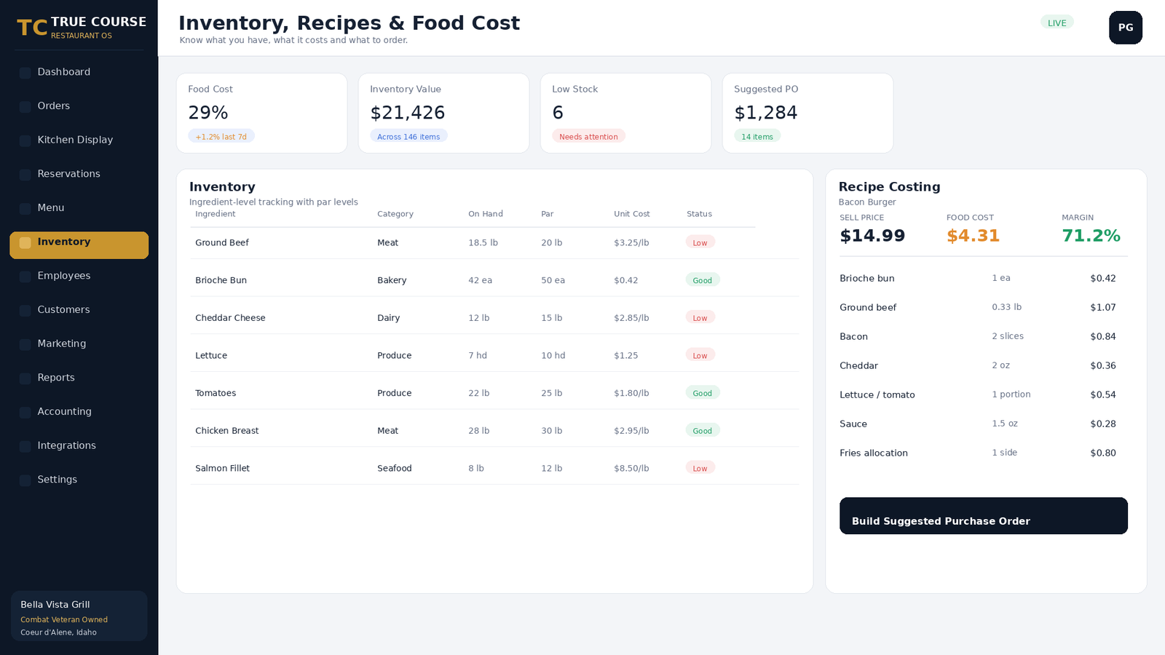
Task: Open the Suggested PO summary card
Action: coord(807,113)
